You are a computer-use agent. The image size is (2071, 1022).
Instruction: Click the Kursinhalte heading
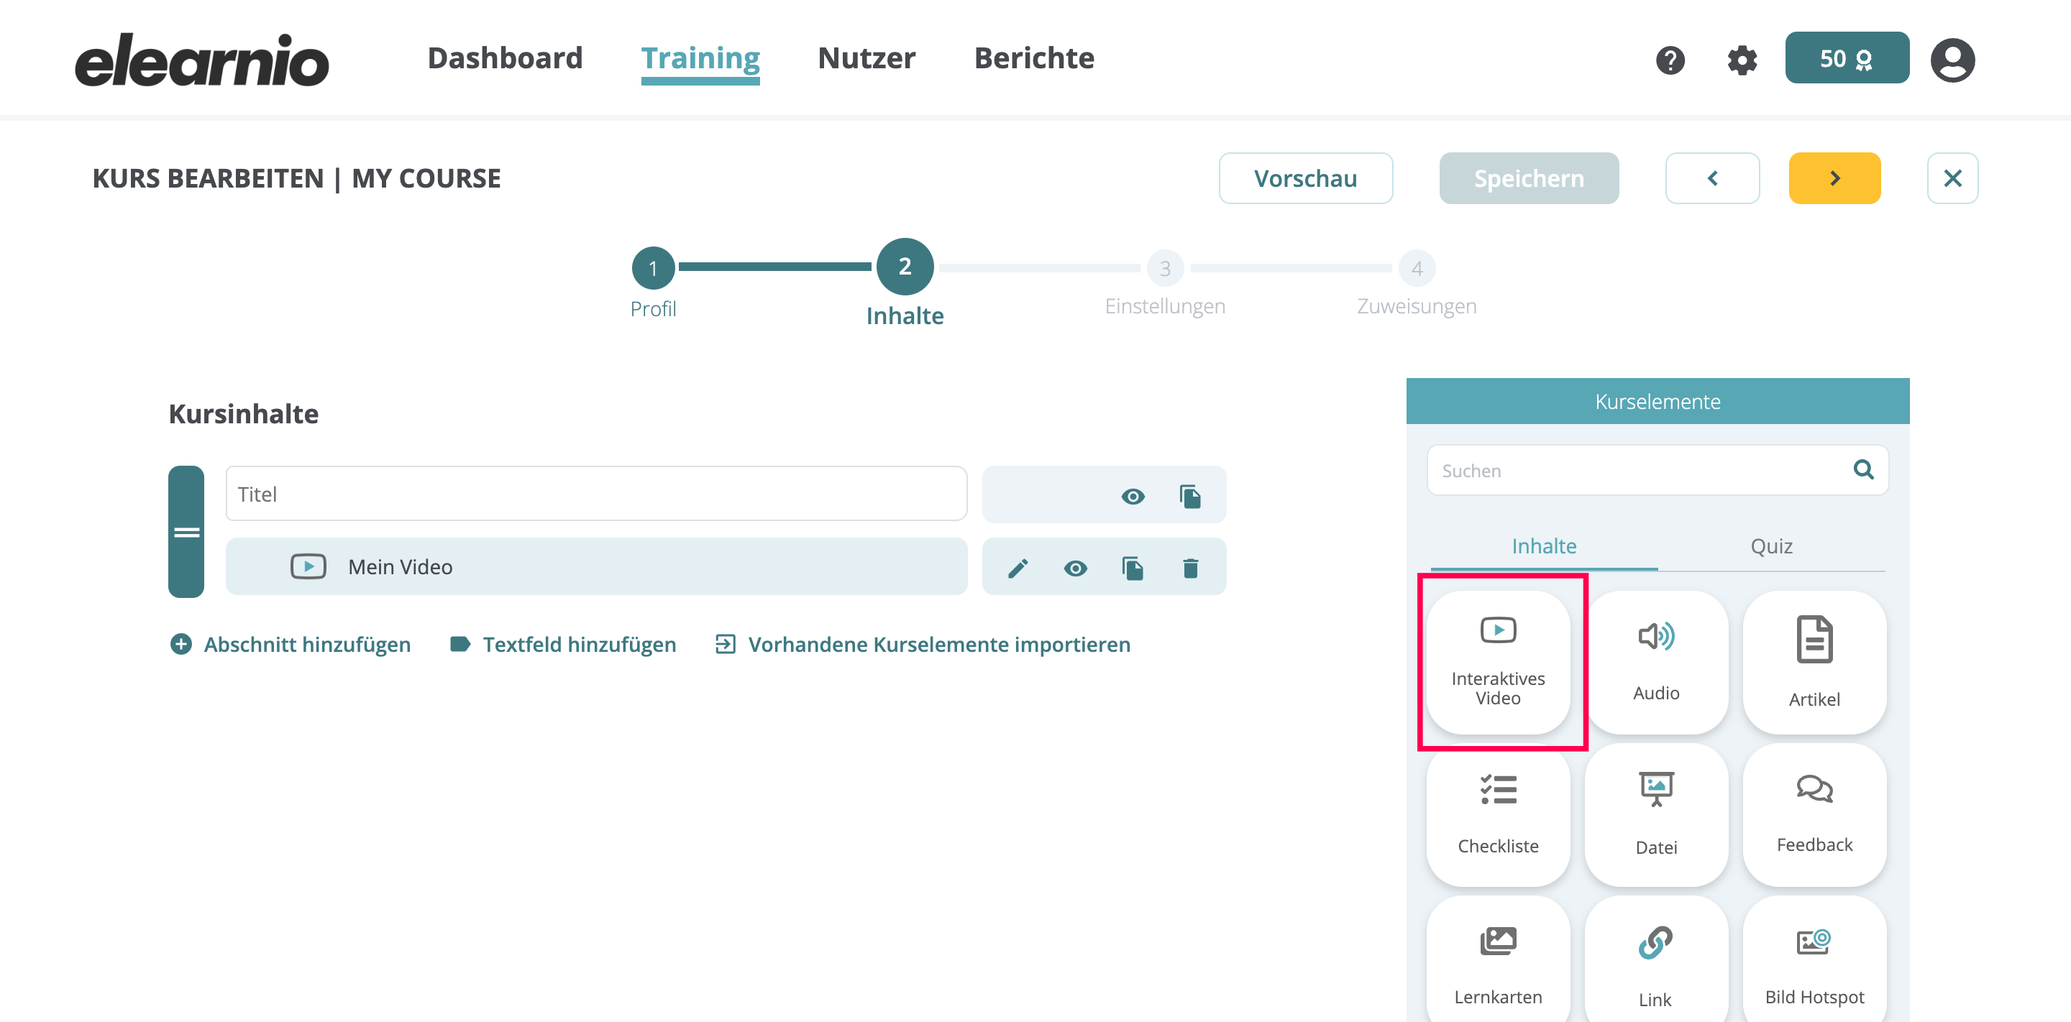point(244,414)
